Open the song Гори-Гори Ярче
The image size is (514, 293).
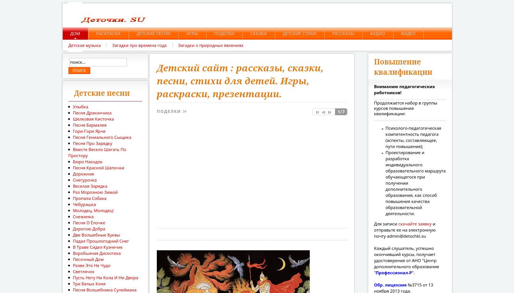89,131
